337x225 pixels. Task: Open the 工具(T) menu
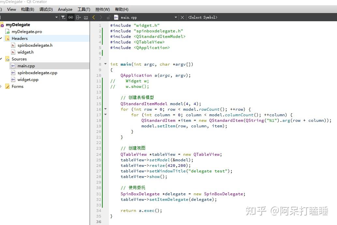click(x=84, y=9)
